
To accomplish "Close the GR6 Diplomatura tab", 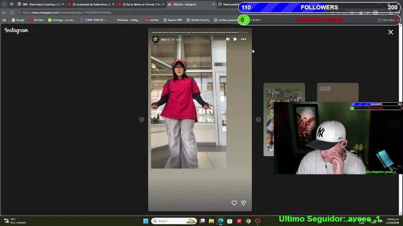I will [63, 4].
